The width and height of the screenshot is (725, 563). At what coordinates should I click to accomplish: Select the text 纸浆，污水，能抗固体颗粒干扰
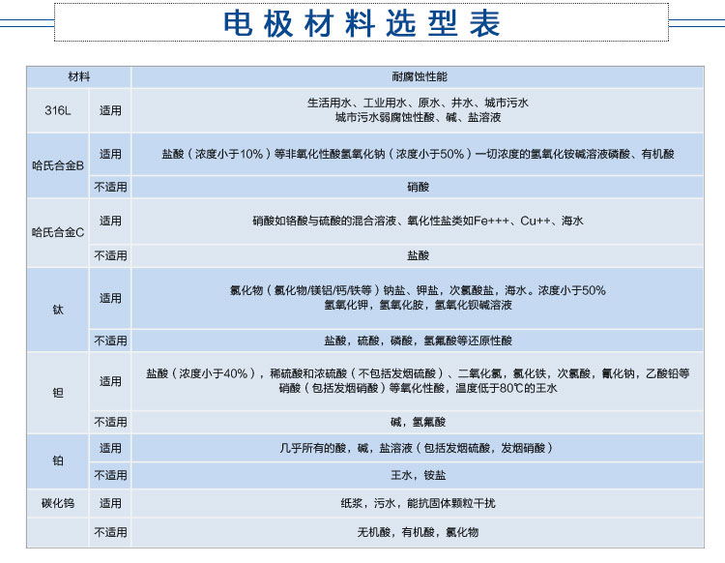tap(418, 503)
